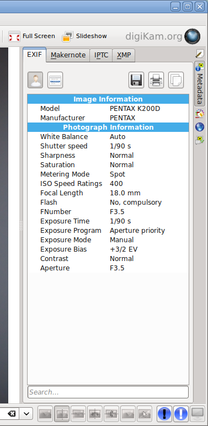
Task: Select the vertical split preview mode icon
Action: [62, 414]
